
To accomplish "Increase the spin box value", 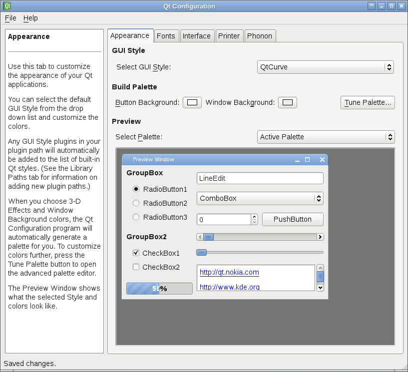I will point(255,217).
